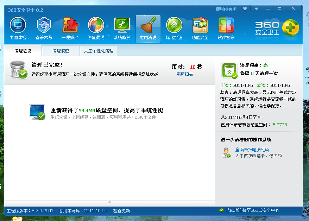Click the 2148个文件 file count text
This screenshot has width=309, height=221.
click(145, 117)
